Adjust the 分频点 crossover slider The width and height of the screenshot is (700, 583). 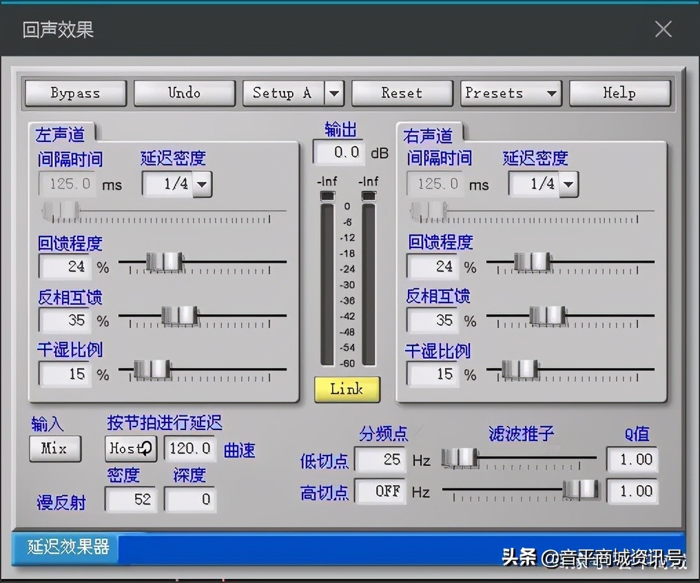(460, 456)
